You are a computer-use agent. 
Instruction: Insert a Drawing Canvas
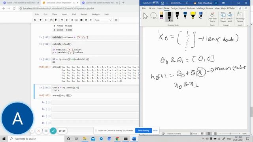(240, 17)
